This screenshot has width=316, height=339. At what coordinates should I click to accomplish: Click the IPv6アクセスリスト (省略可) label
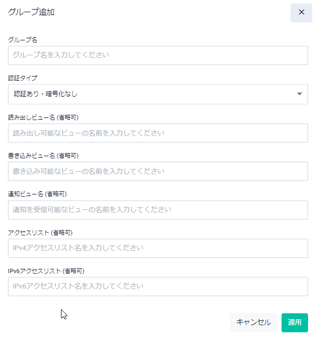[46, 271]
